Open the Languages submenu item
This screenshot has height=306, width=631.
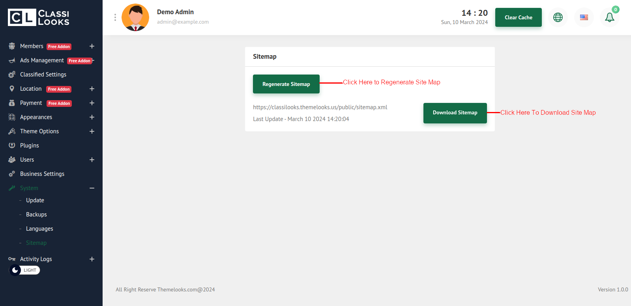click(x=39, y=229)
